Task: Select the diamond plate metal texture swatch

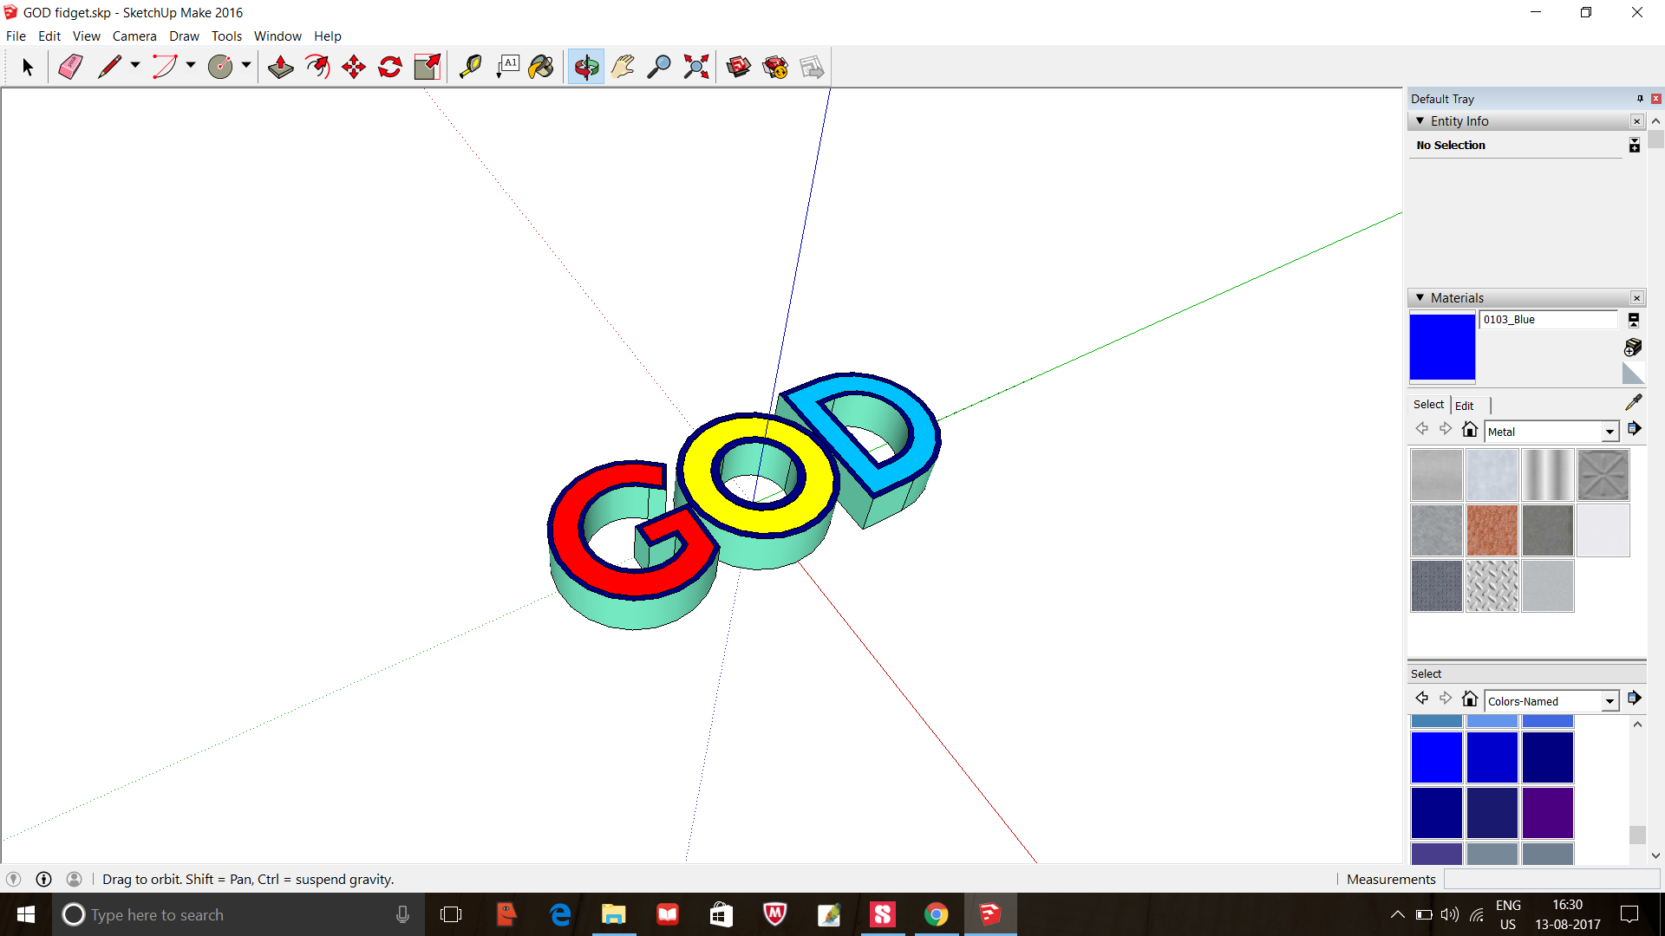Action: [x=1492, y=585]
